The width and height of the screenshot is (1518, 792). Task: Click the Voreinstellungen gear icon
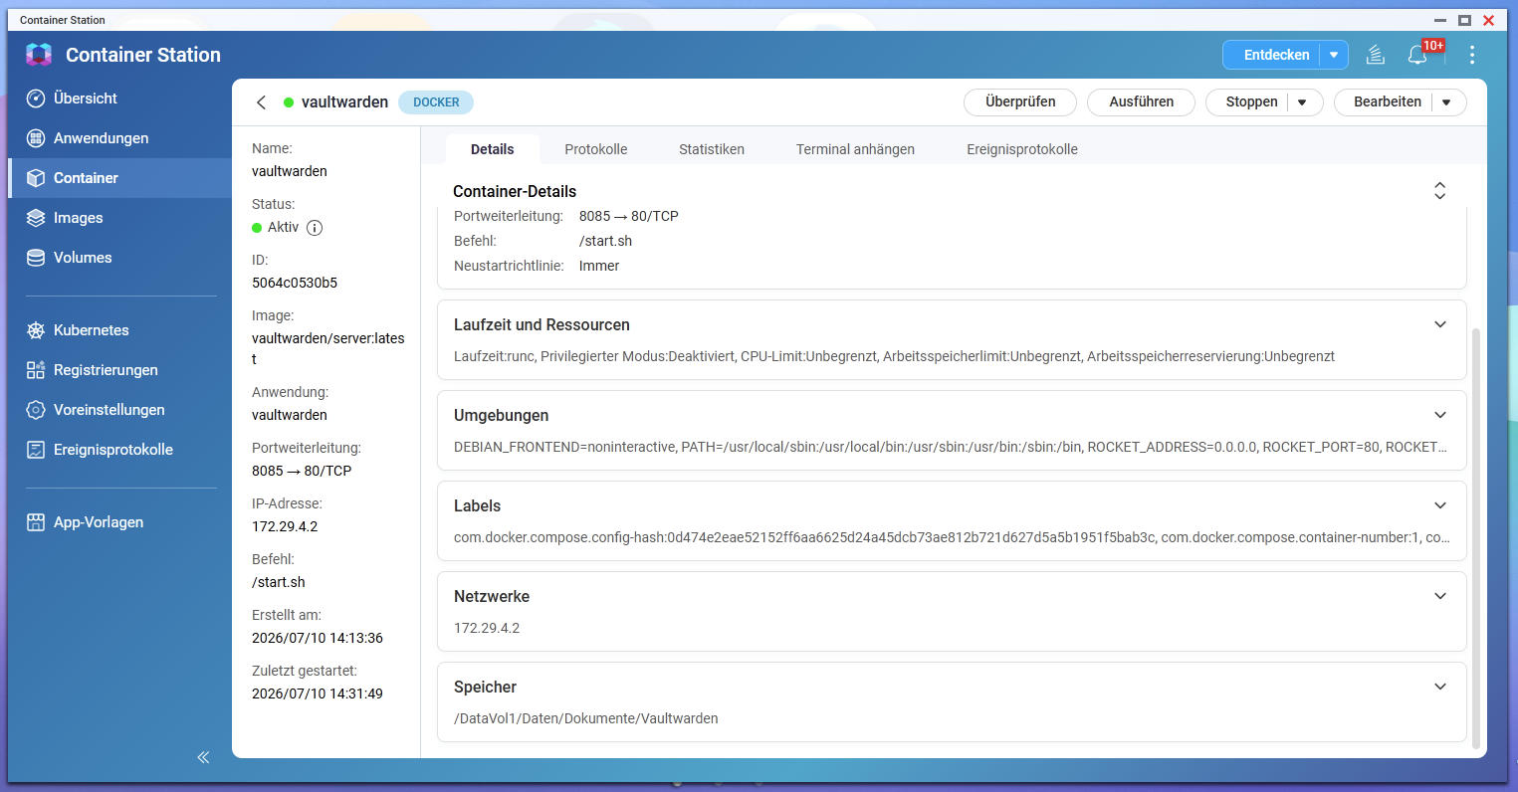tap(36, 410)
